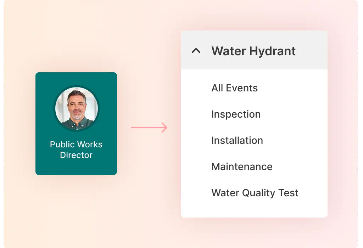Click the Water Hydrant dropdown title
Viewport: 363px width, 248px height.
coord(253,51)
